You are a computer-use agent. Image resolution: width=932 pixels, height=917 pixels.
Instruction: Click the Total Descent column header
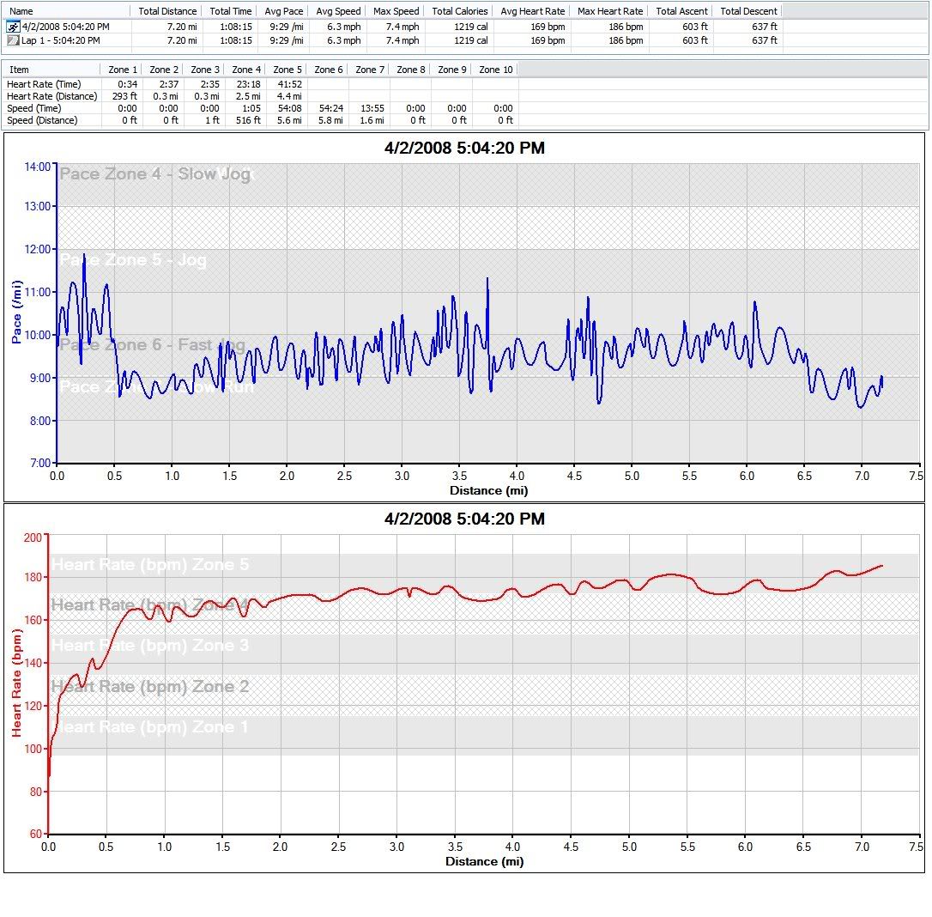coord(748,11)
